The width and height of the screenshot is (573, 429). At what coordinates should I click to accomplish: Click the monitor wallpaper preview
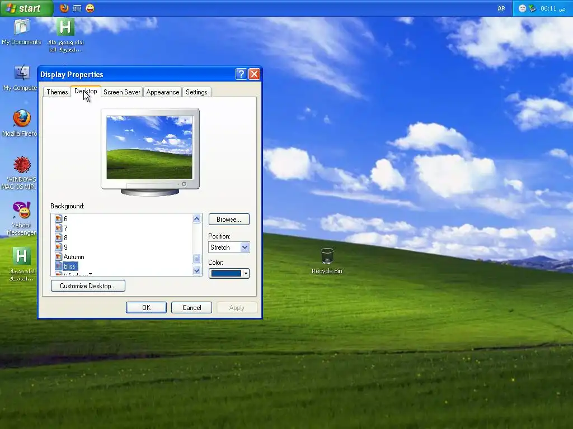click(149, 147)
